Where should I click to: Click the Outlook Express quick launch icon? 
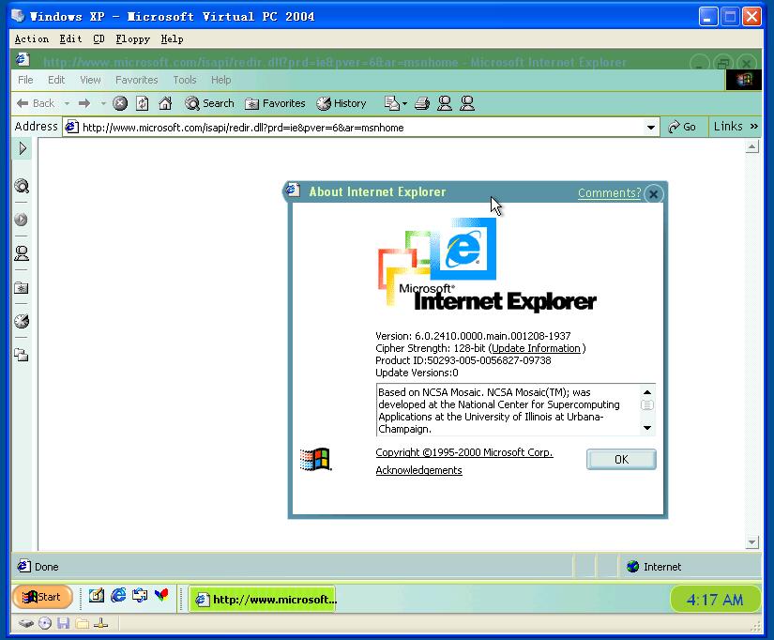point(140,596)
